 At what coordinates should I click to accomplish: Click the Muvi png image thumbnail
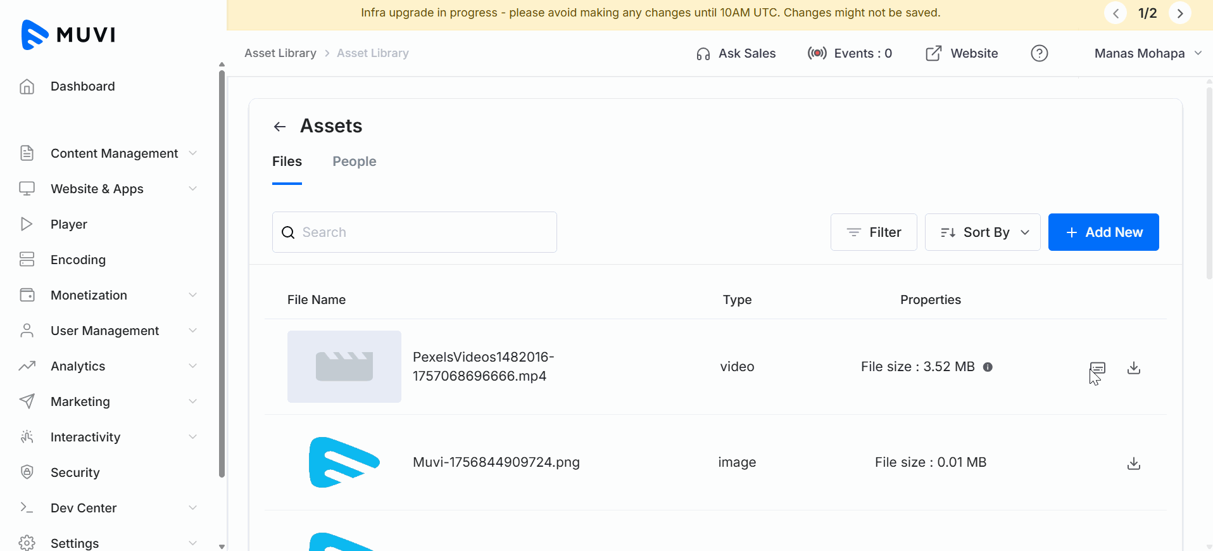(344, 462)
